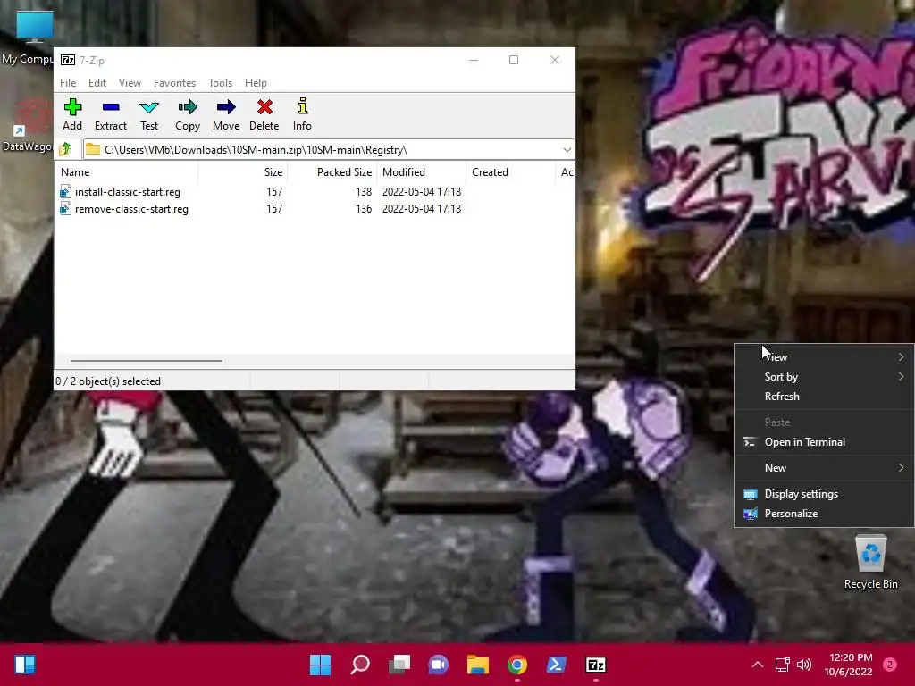Click remove-classic-start.reg file icon
This screenshot has height=686, width=915.
coord(65,209)
